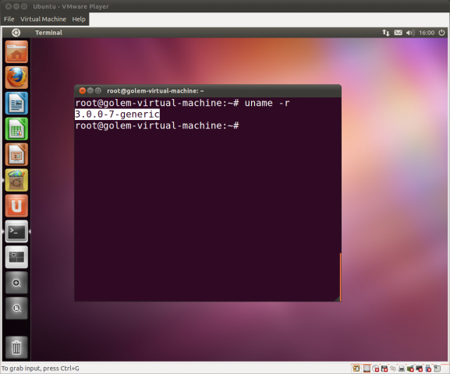Image resolution: width=450 pixels, height=374 pixels.
Task: Open Ubuntu One launcher icon
Action: (16, 206)
